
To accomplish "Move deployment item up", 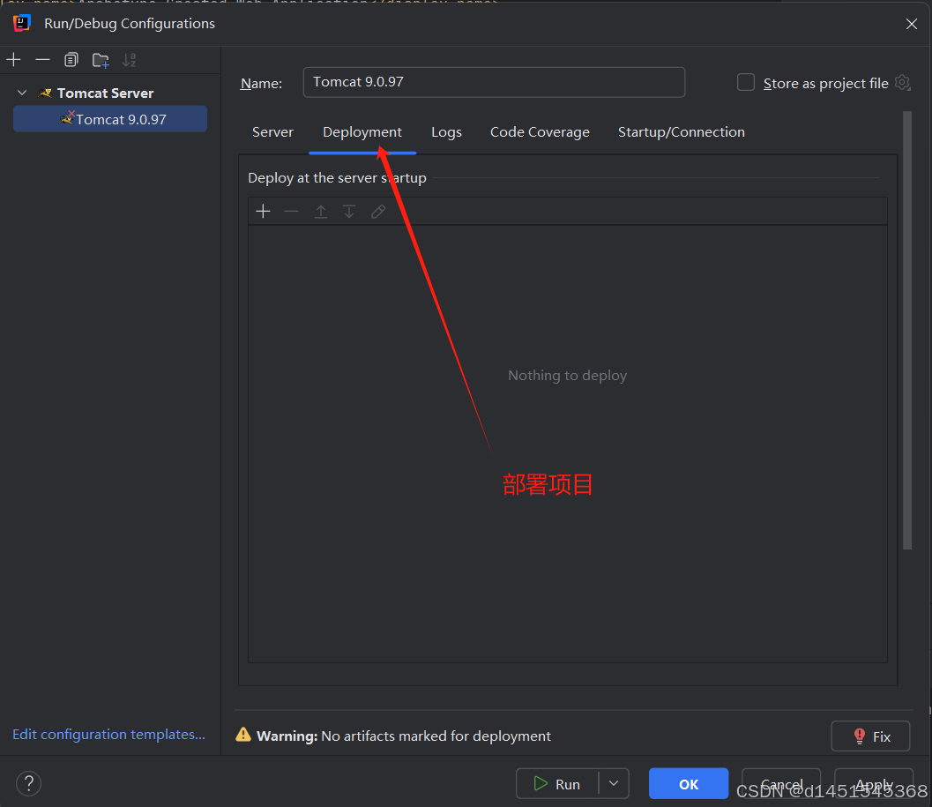I will click(x=320, y=211).
